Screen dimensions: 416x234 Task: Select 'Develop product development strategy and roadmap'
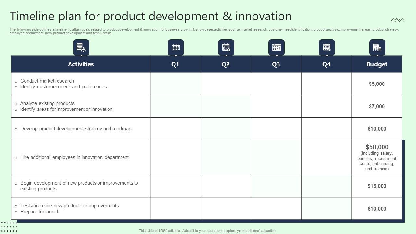(76, 129)
